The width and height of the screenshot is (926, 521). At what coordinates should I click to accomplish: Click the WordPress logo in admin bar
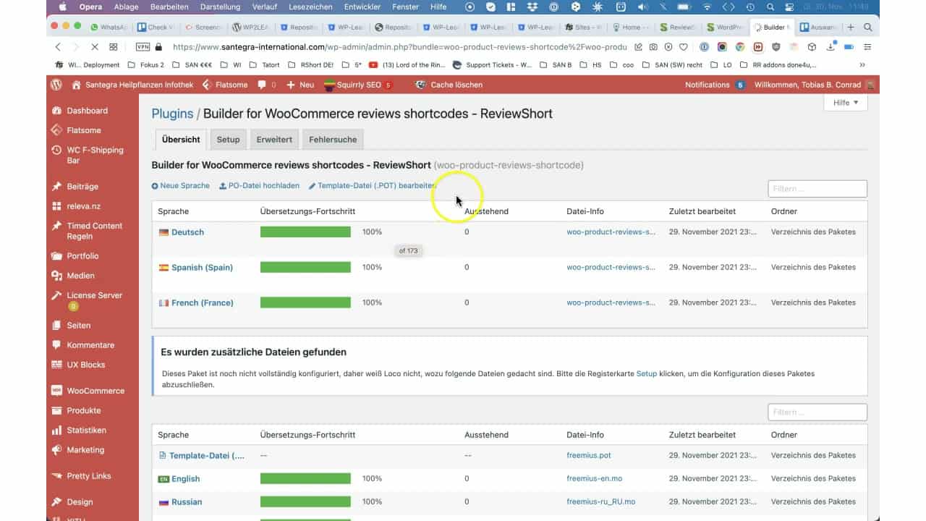56,85
